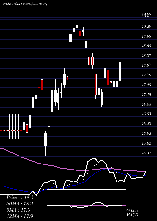157x221 pixels.
Task: Click the 'Price : 18.3' readout
Action: 20,197
